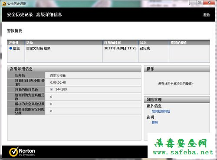Screen dimensions: 217x160
Task: Click the 推荐的操作 column header
Action: coord(189,42)
